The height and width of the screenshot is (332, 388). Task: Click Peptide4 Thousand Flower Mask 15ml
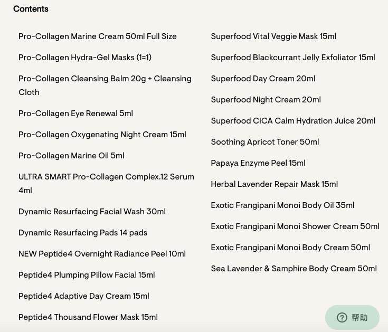click(88, 317)
